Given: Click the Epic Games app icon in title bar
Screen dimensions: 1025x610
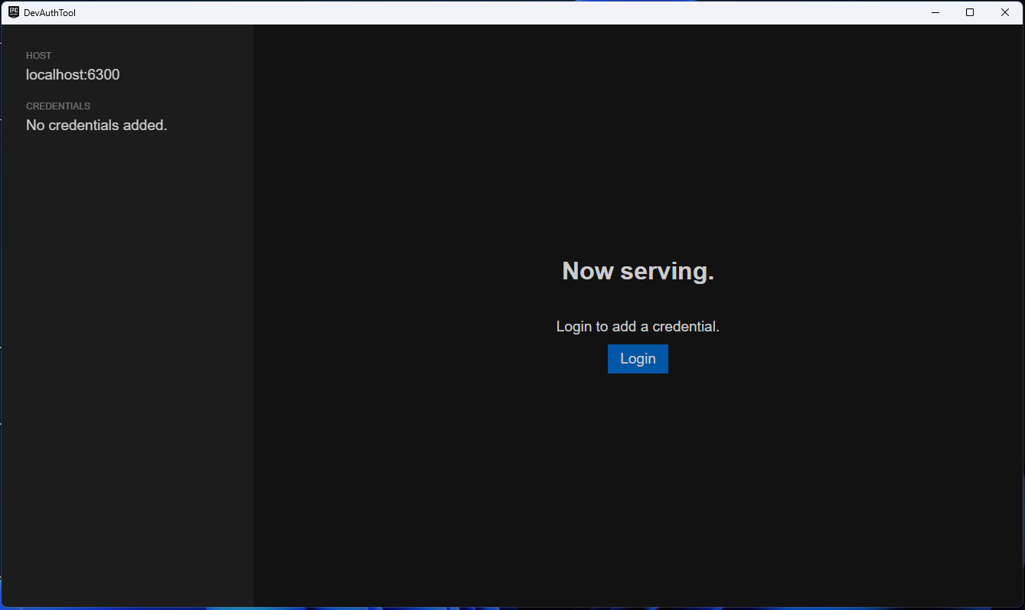Looking at the screenshot, I should pyautogui.click(x=14, y=12).
